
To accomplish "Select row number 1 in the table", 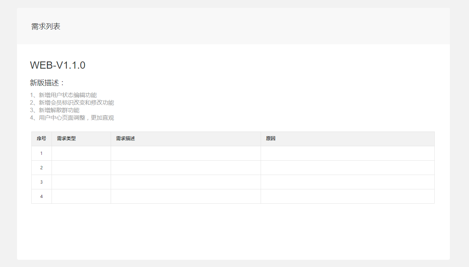I will pos(41,153).
